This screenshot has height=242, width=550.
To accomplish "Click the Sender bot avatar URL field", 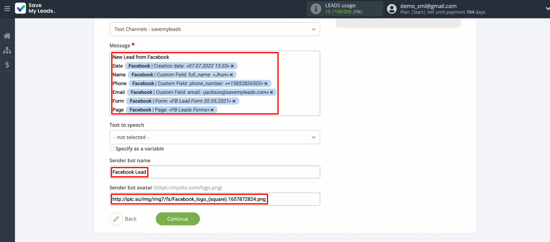I will [215, 199].
